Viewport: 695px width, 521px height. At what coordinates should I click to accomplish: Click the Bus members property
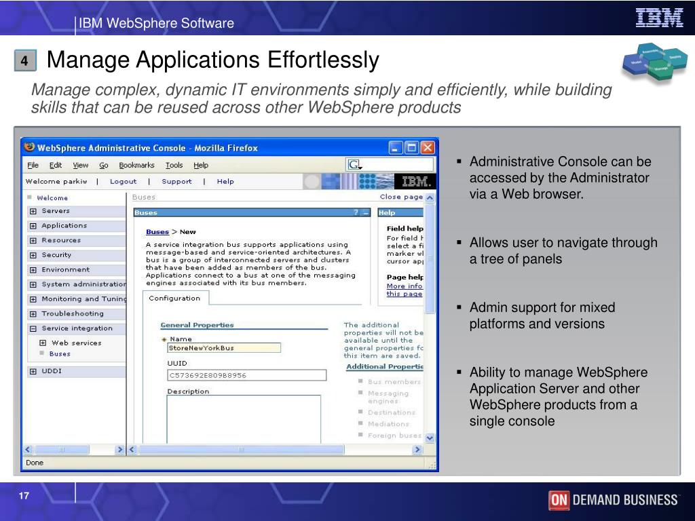394,381
